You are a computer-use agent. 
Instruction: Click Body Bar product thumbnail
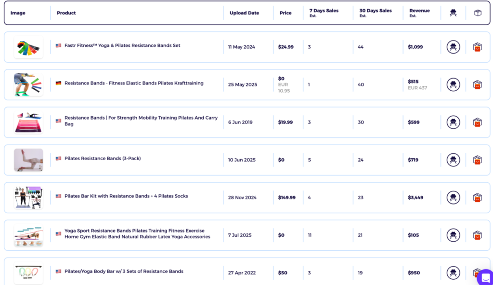[28, 273]
